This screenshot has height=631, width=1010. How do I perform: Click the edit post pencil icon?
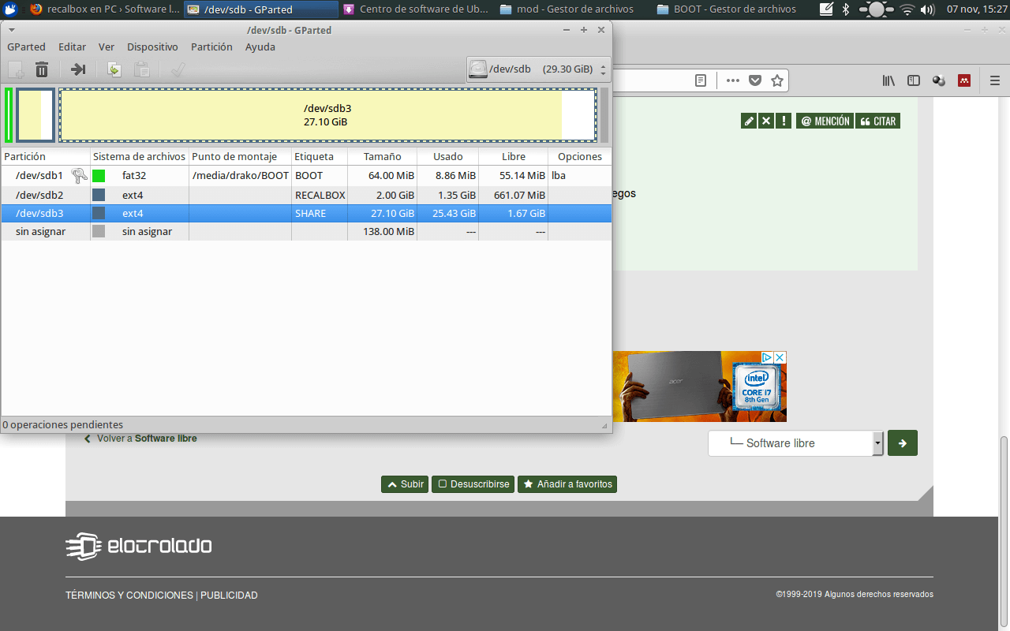[749, 121]
